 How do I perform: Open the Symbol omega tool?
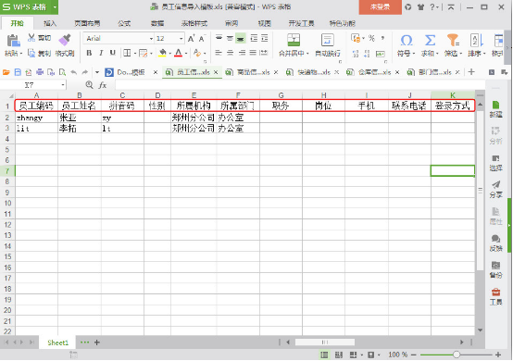pyautogui.click(x=406, y=40)
